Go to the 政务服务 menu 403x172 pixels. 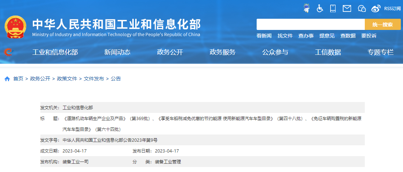222,52
